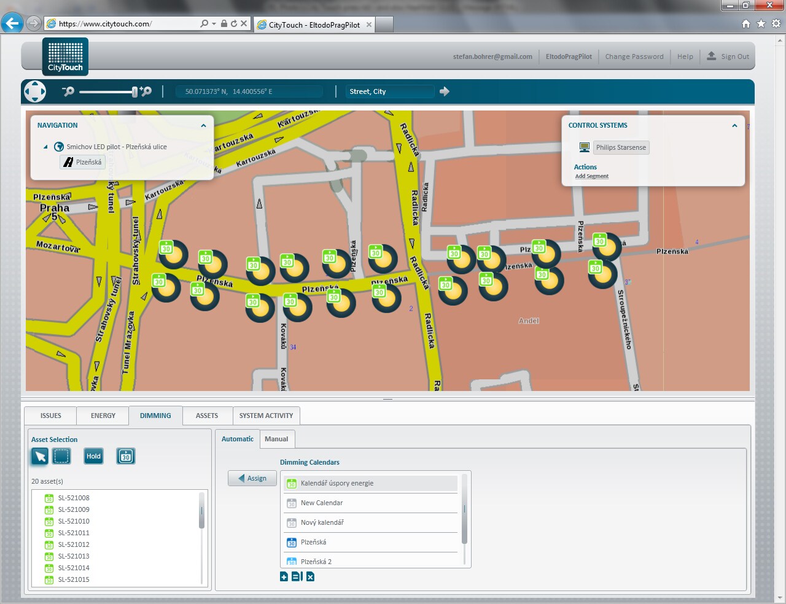
Task: Collapse the Control Systems panel
Action: (734, 126)
